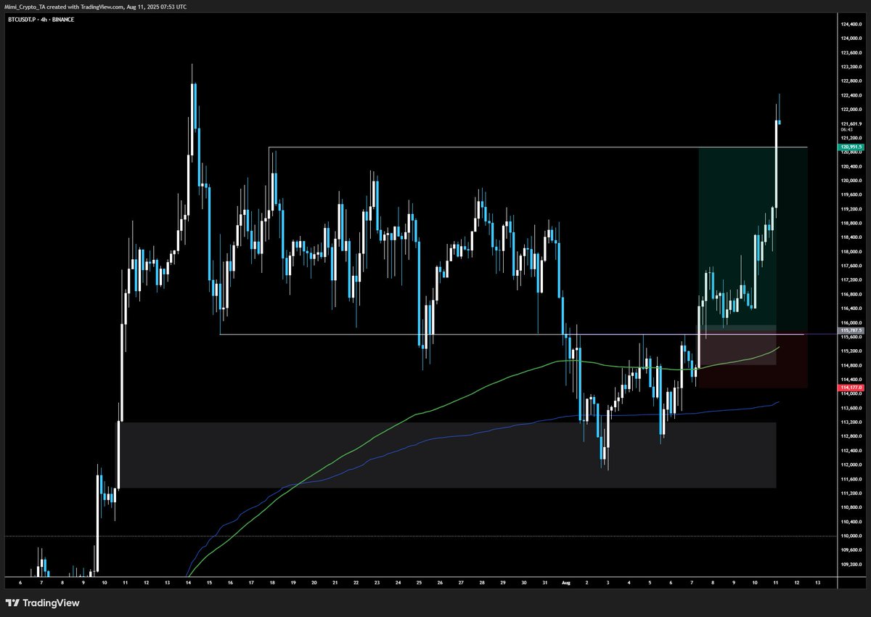The height and width of the screenshot is (617, 871).
Task: Click the 124,400.0 price axis label
Action: (850, 25)
